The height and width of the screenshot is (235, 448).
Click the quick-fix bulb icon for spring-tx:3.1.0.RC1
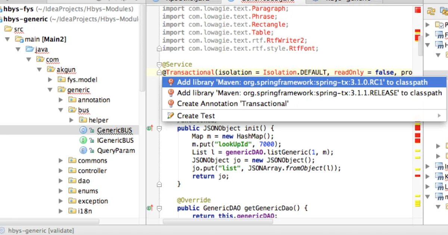point(171,82)
